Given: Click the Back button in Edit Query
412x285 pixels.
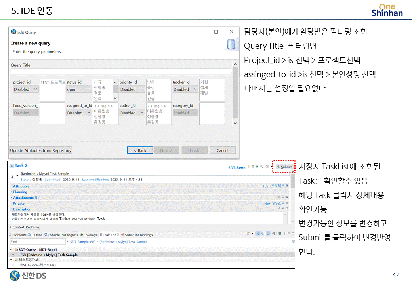Looking at the screenshot, I should click(140, 150).
